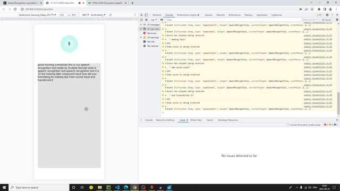Switch to the HTML DOM Document browser tab
The height and width of the screenshot is (191, 340).
[x=107, y=3]
